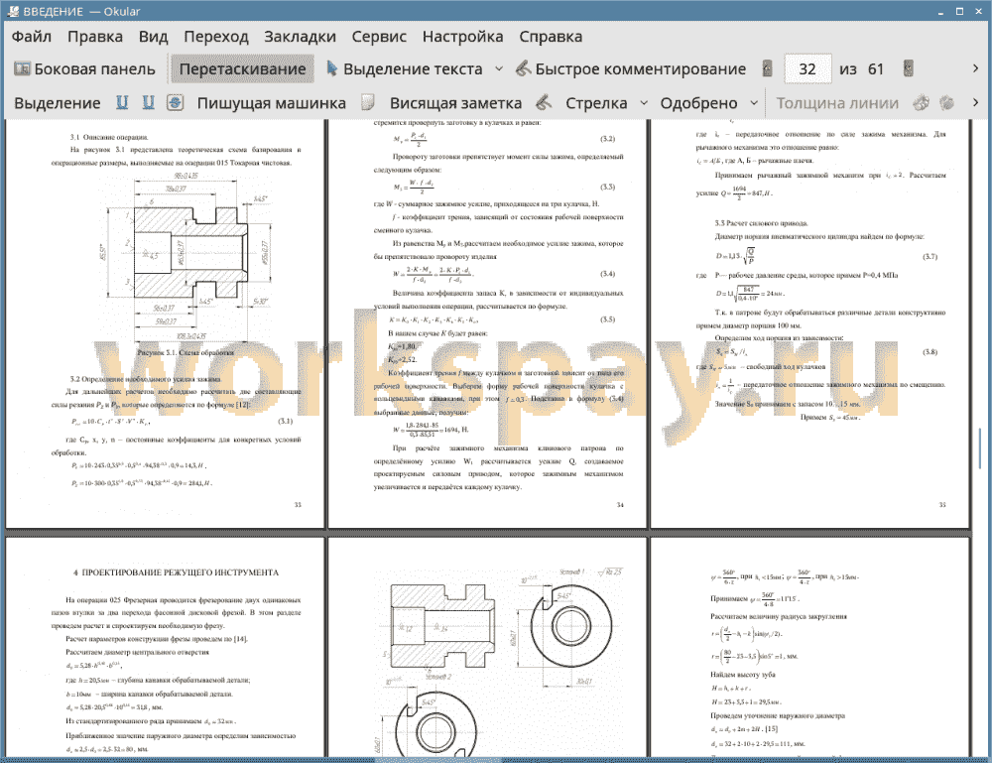Pick Пишущая машинка typewriter tool

pyautogui.click(x=272, y=103)
